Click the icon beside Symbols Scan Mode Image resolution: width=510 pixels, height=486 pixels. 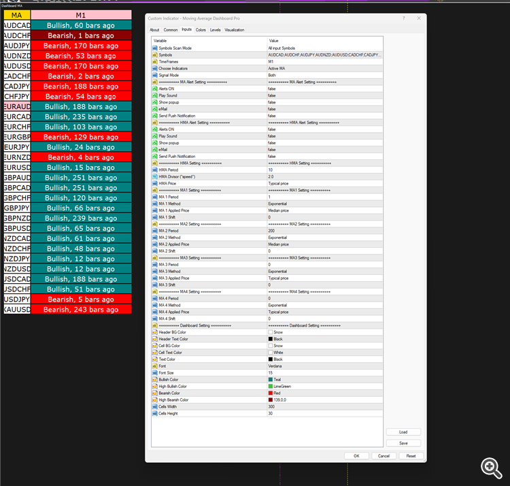pos(155,48)
